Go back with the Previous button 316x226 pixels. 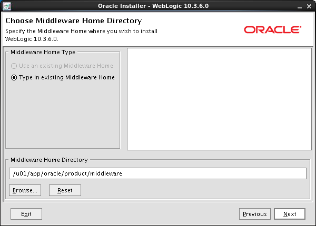(255, 214)
